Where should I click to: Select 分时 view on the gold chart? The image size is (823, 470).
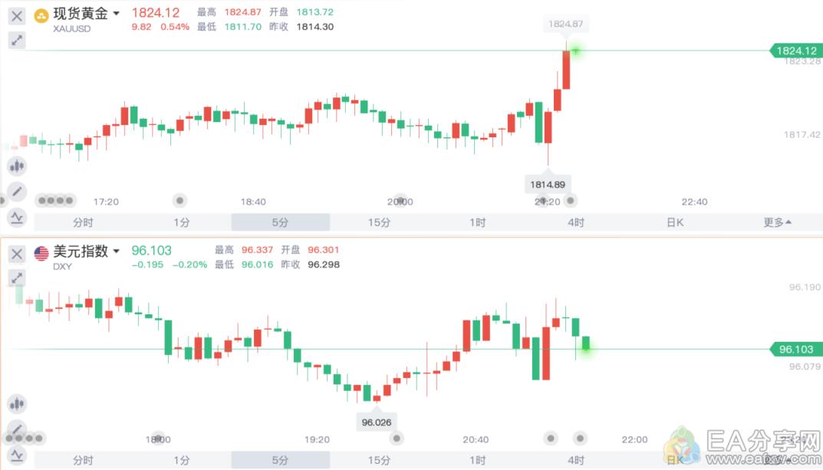click(83, 222)
